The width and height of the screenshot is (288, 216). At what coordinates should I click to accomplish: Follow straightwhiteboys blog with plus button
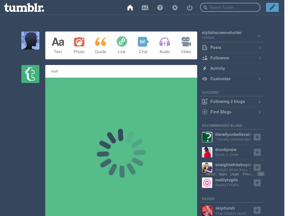click(x=257, y=167)
